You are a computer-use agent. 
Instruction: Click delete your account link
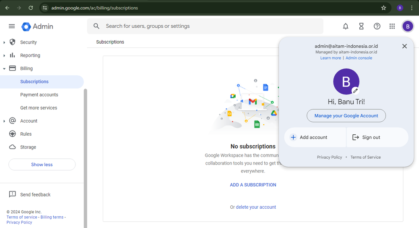(256, 207)
